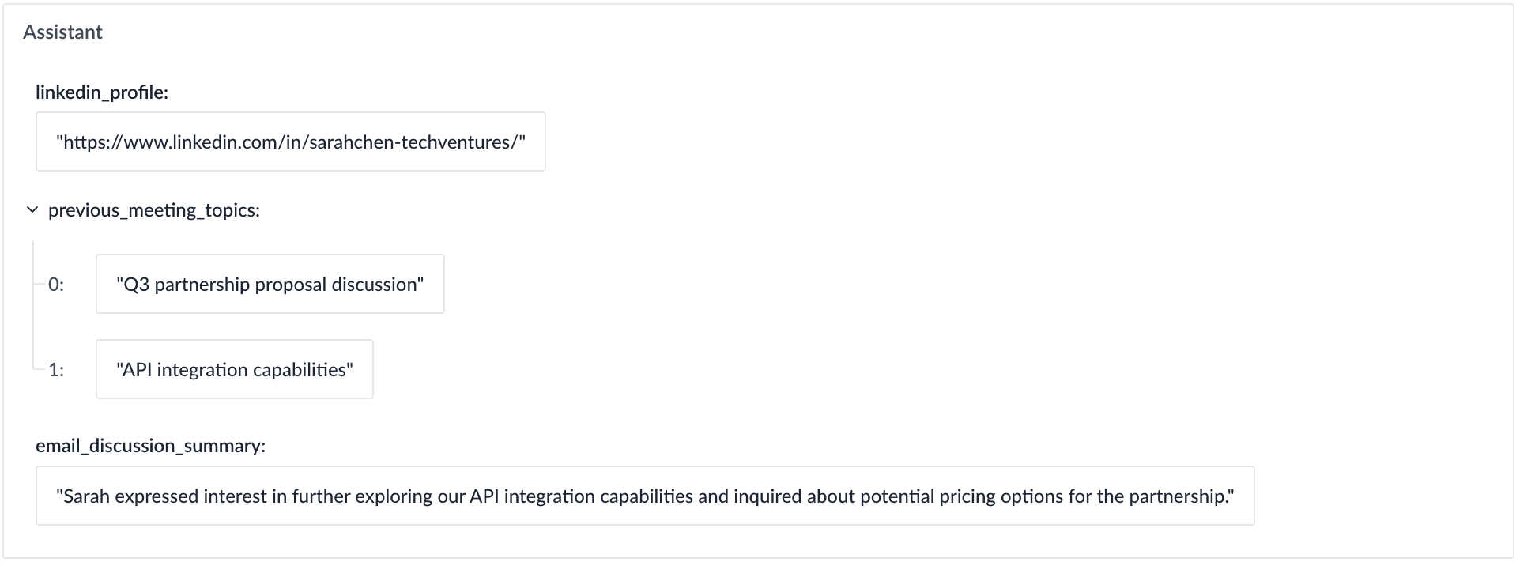Click the linkedin_profile field label
Screen dimensions: 1516x566
coord(102,92)
